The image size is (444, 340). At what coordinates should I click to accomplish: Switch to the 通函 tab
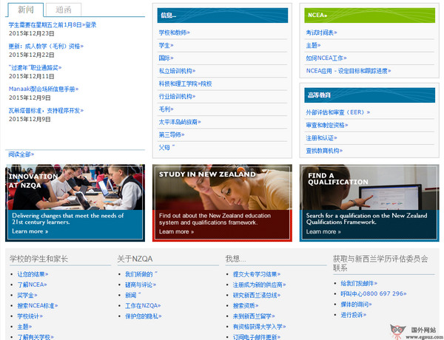click(x=64, y=10)
